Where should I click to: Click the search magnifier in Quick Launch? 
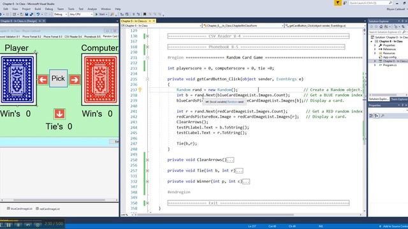tap(390, 3)
